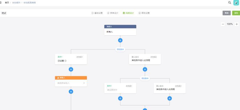This screenshot has width=240, height=110.
Task: Click the 已设置 status text
Action: (x=60, y=61)
